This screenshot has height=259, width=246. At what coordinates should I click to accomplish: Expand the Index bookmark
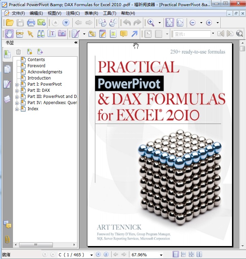(17, 109)
